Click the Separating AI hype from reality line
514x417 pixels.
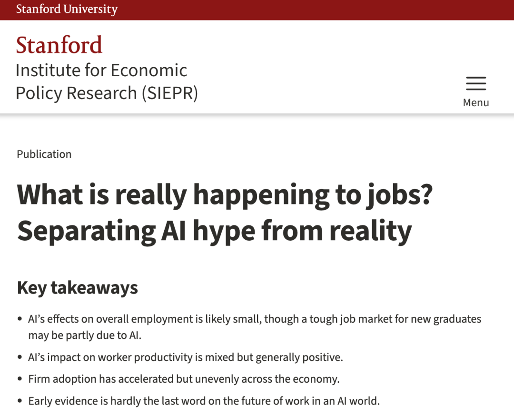point(214,232)
